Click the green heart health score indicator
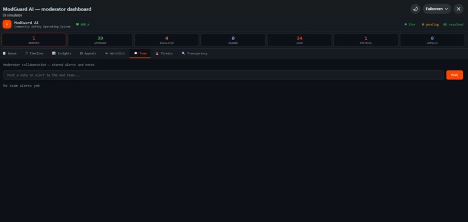Viewport: 468px width, 222px height. pyautogui.click(x=82, y=24)
